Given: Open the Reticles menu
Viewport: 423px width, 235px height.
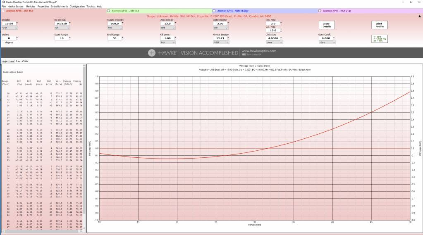Looking at the screenshot, I should pyautogui.click(x=31, y=6).
